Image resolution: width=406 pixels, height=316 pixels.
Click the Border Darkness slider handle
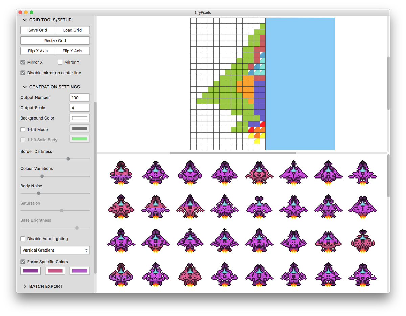pos(68,159)
